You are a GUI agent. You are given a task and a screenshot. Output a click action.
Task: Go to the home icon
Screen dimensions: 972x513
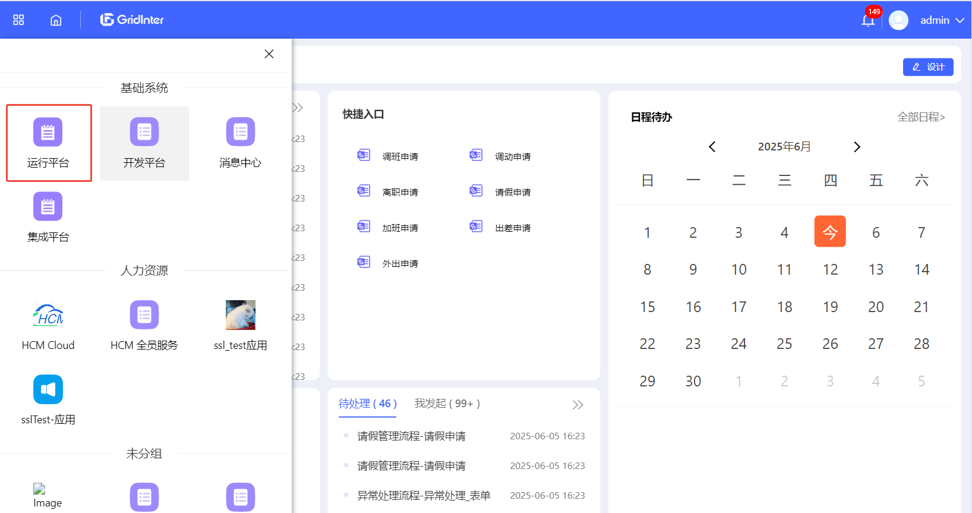pos(56,20)
